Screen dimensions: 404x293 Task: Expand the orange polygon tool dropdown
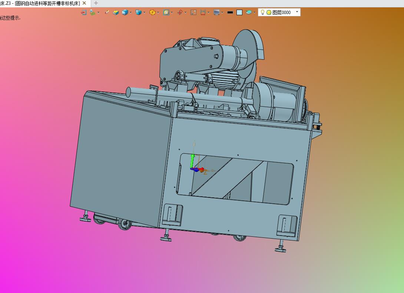point(158,13)
